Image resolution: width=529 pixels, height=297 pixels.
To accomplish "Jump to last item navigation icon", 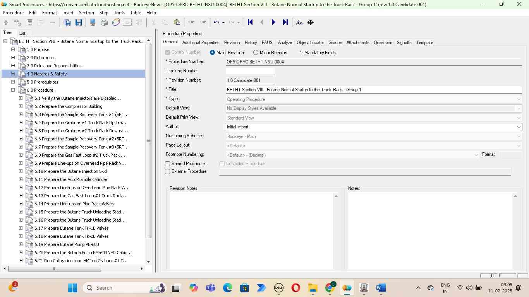I will [285, 22].
